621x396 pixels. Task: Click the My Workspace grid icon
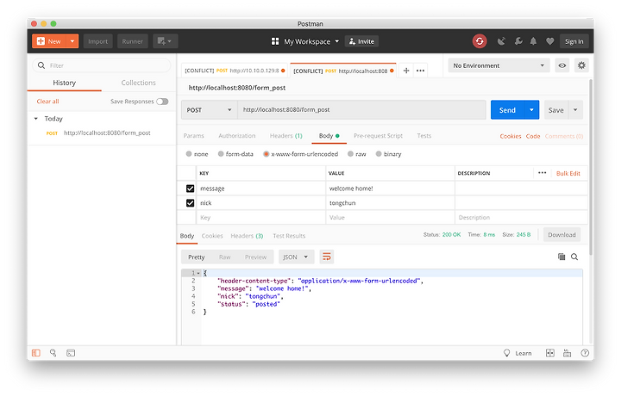click(x=275, y=41)
